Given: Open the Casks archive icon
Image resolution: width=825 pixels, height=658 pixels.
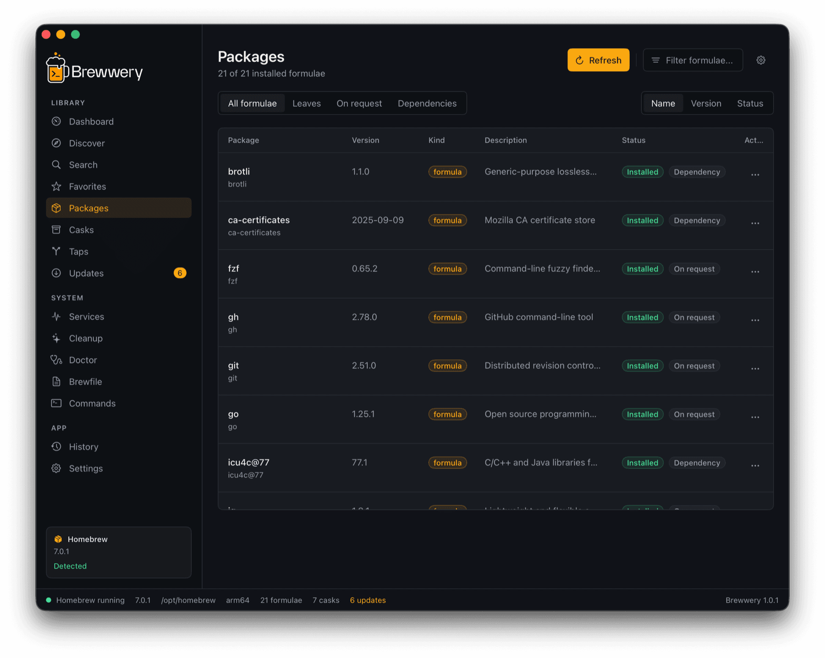Looking at the screenshot, I should [56, 229].
